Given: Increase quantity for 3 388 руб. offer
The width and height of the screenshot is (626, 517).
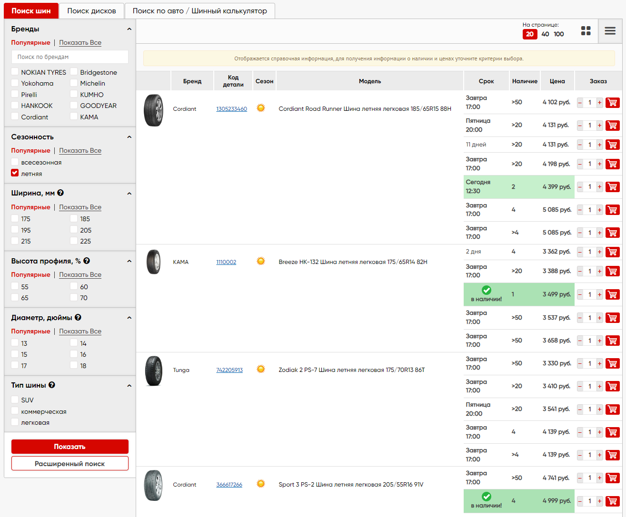Looking at the screenshot, I should pyautogui.click(x=599, y=271).
